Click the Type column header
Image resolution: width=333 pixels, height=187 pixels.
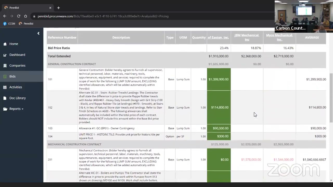[170, 37]
